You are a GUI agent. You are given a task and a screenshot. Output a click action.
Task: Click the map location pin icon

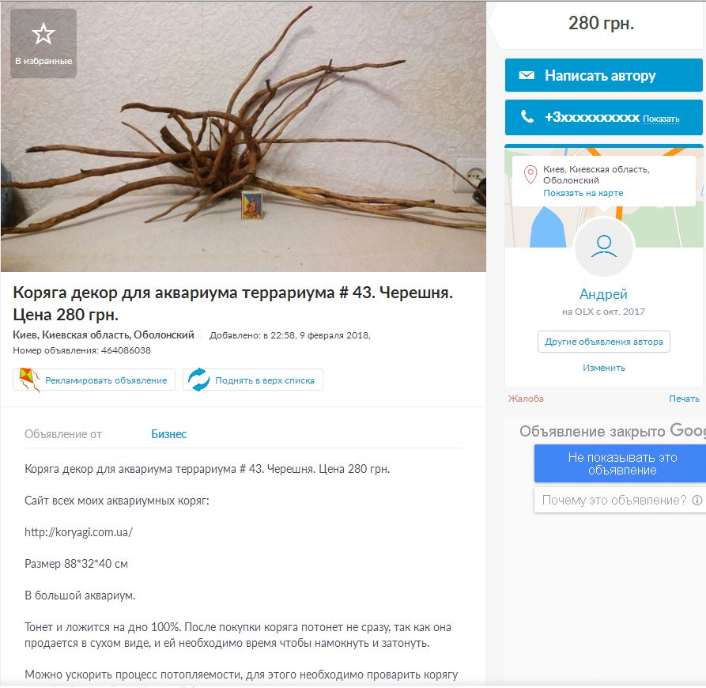(x=530, y=175)
